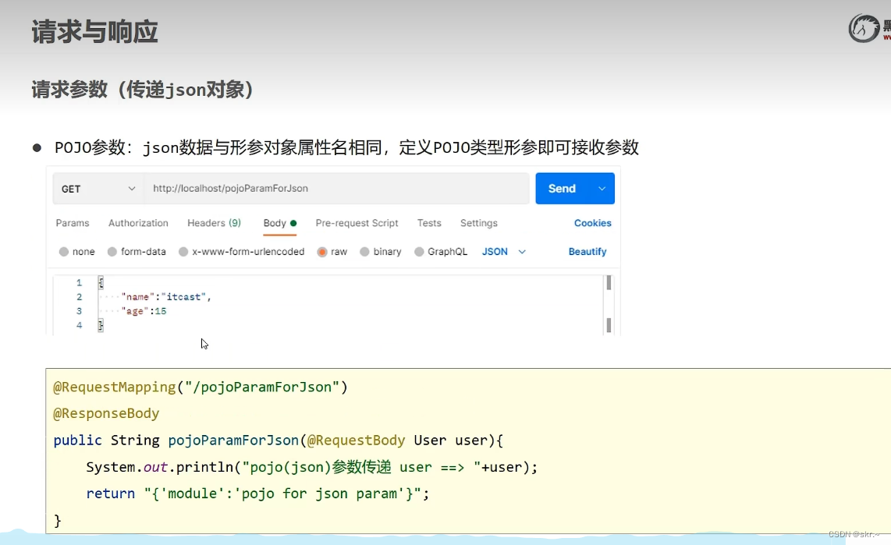The width and height of the screenshot is (891, 545).
Task: Switch to the Params tab
Action: click(72, 223)
